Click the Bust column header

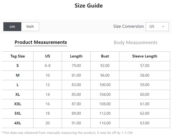pos(105,56)
